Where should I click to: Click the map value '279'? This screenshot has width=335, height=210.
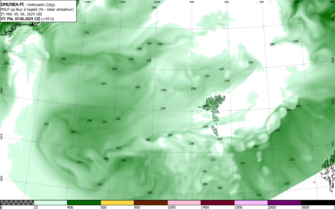click(292, 160)
